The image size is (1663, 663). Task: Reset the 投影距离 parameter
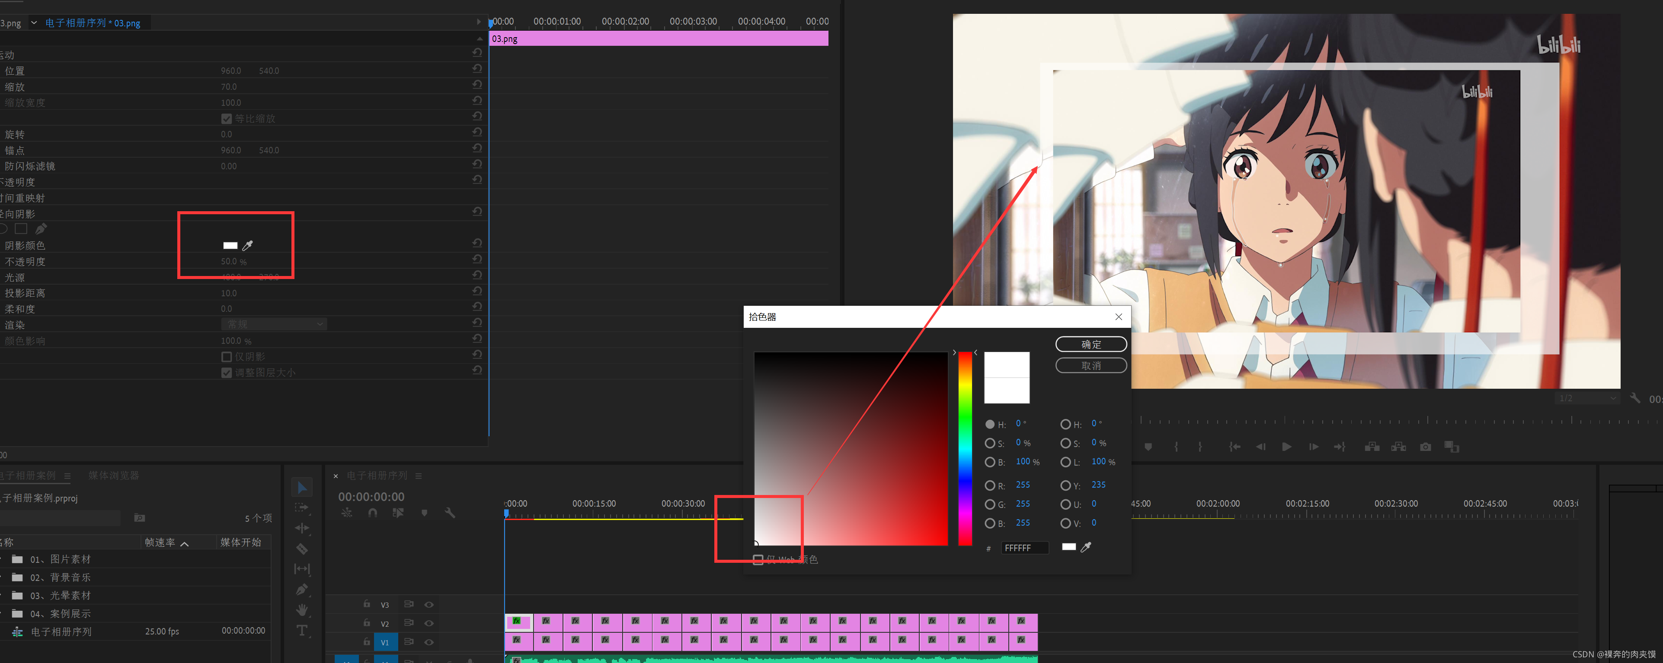[477, 291]
